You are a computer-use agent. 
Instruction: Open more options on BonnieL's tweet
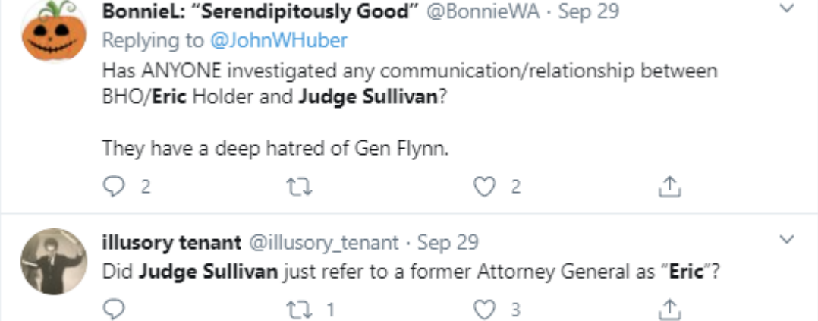click(x=787, y=10)
